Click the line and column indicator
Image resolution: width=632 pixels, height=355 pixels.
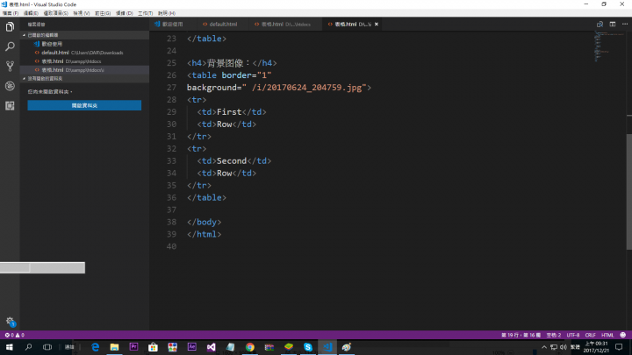pos(521,335)
